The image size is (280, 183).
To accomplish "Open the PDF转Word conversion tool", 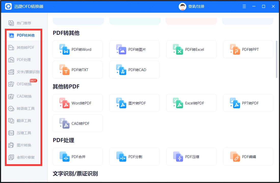I will pyautogui.click(x=78, y=49).
